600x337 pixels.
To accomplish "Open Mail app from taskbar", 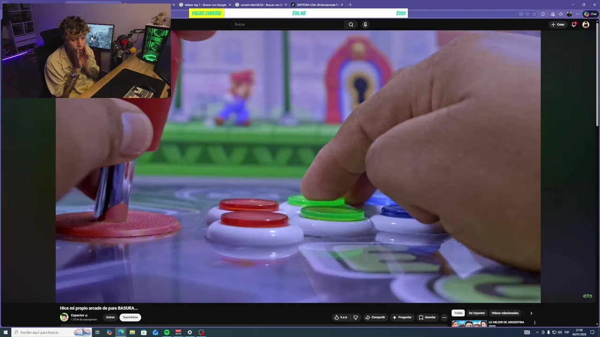I will [x=155, y=332].
